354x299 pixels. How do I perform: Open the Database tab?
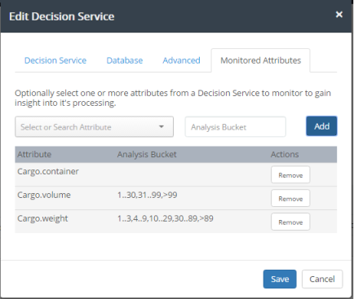pyautogui.click(x=125, y=60)
